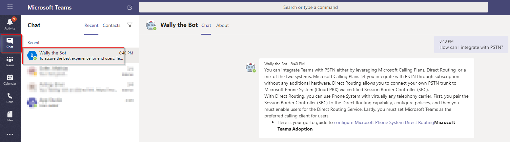Click Wally the Bot avatar in header
Image resolution: width=510 pixels, height=142 pixels.
[151, 25]
